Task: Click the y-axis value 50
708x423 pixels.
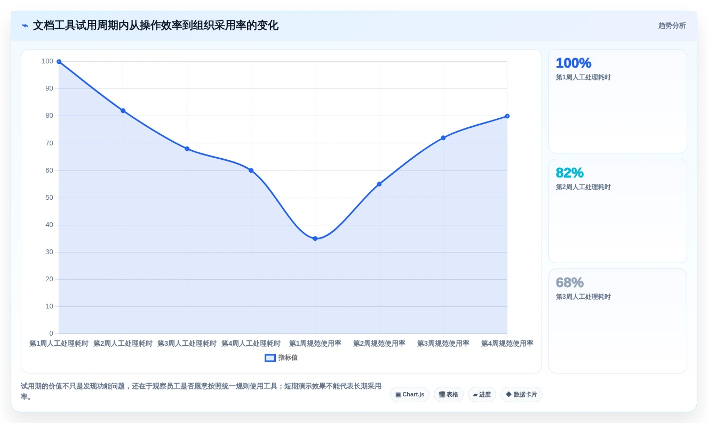Action: (x=49, y=198)
